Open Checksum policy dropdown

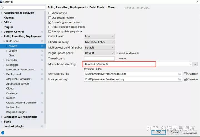click(99, 42)
